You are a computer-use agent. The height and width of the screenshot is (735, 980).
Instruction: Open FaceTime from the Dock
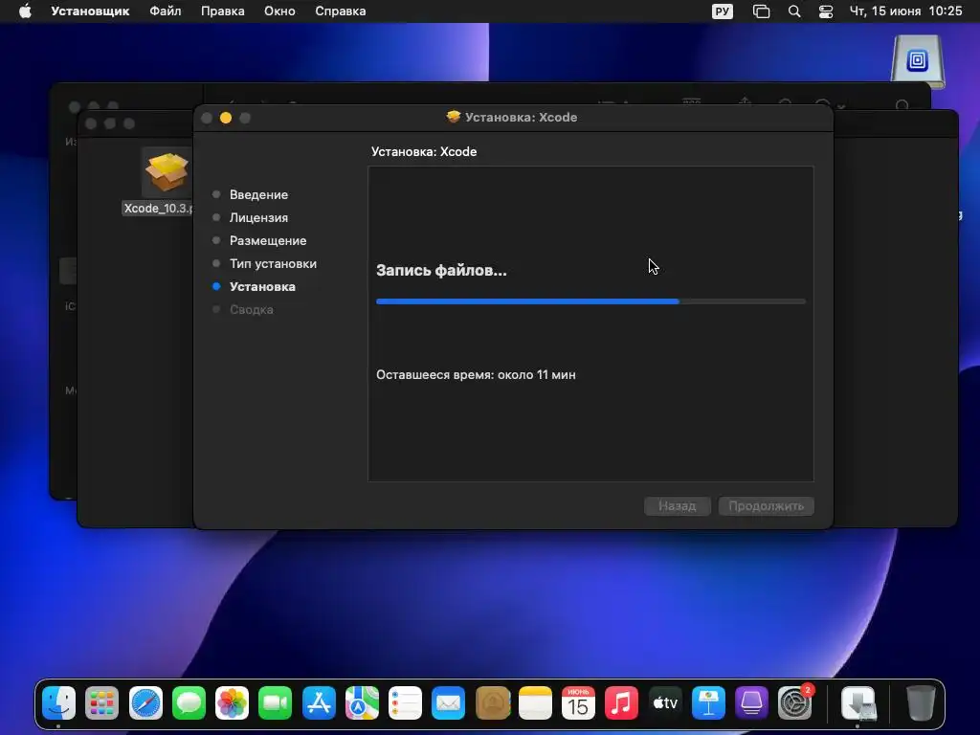pyautogui.click(x=275, y=703)
